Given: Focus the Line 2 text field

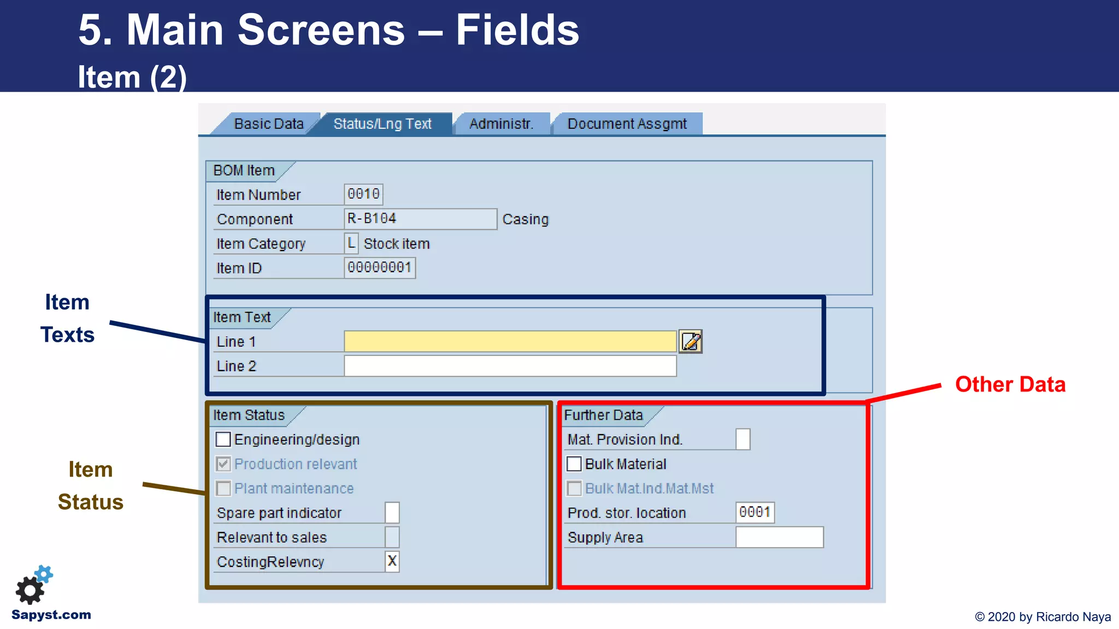Looking at the screenshot, I should click(510, 366).
